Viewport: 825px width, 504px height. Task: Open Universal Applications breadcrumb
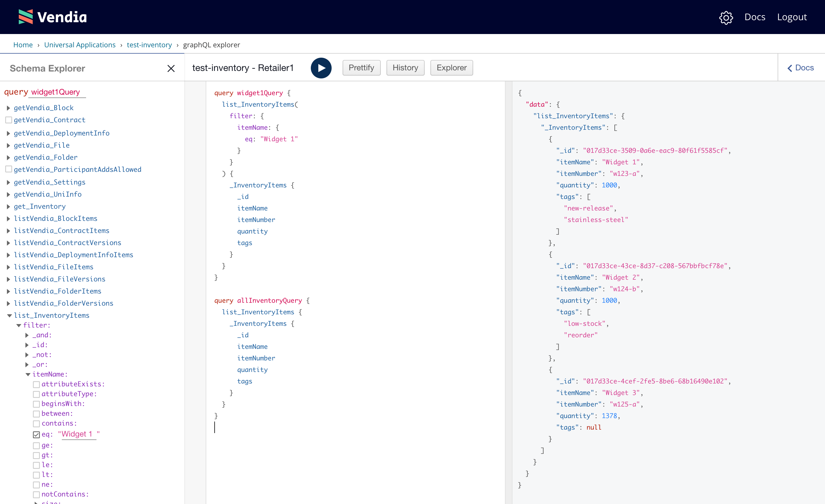80,45
